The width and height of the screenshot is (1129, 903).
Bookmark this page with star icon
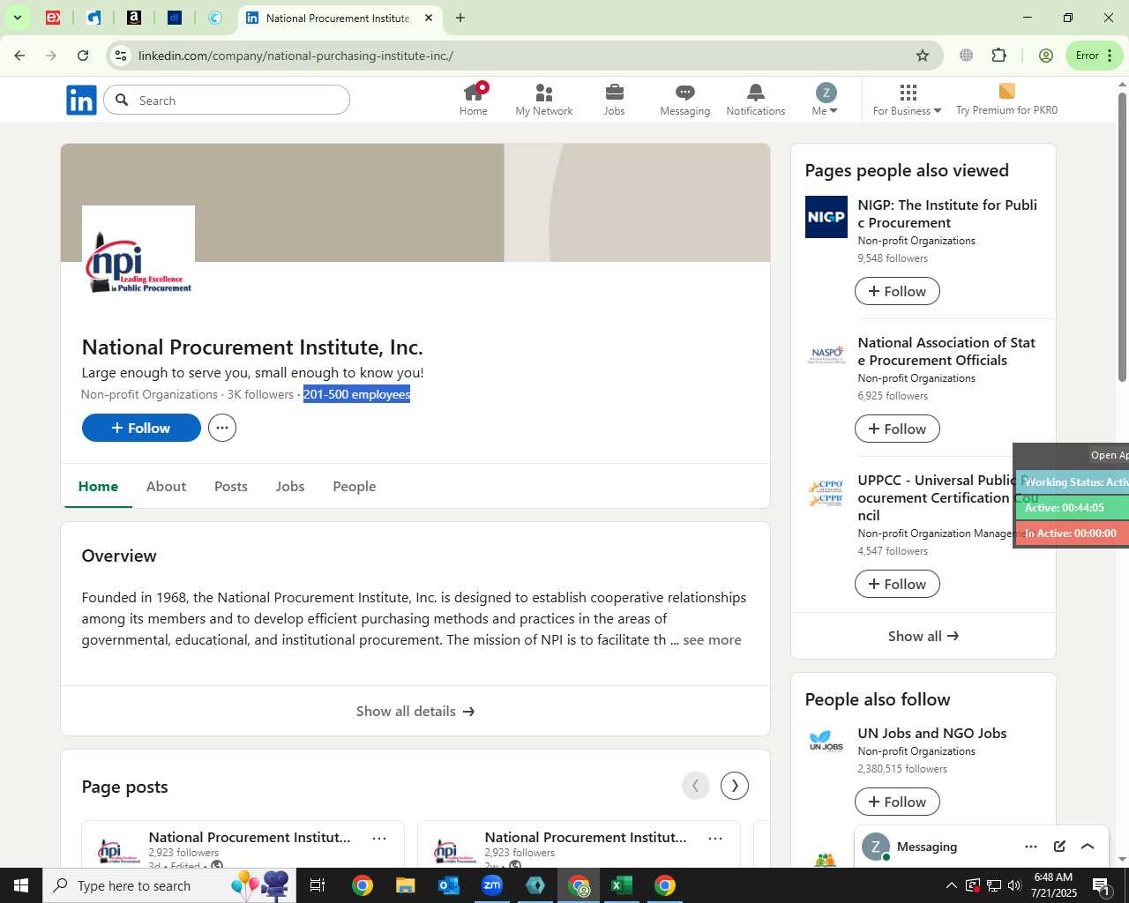tap(923, 56)
